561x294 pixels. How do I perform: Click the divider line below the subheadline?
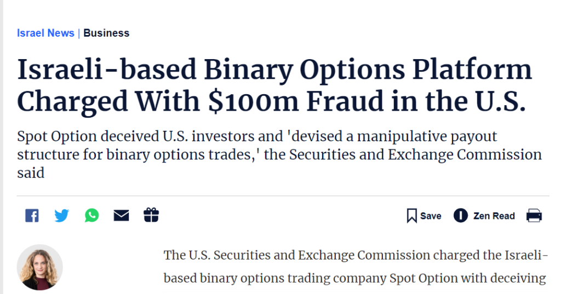[283, 195]
